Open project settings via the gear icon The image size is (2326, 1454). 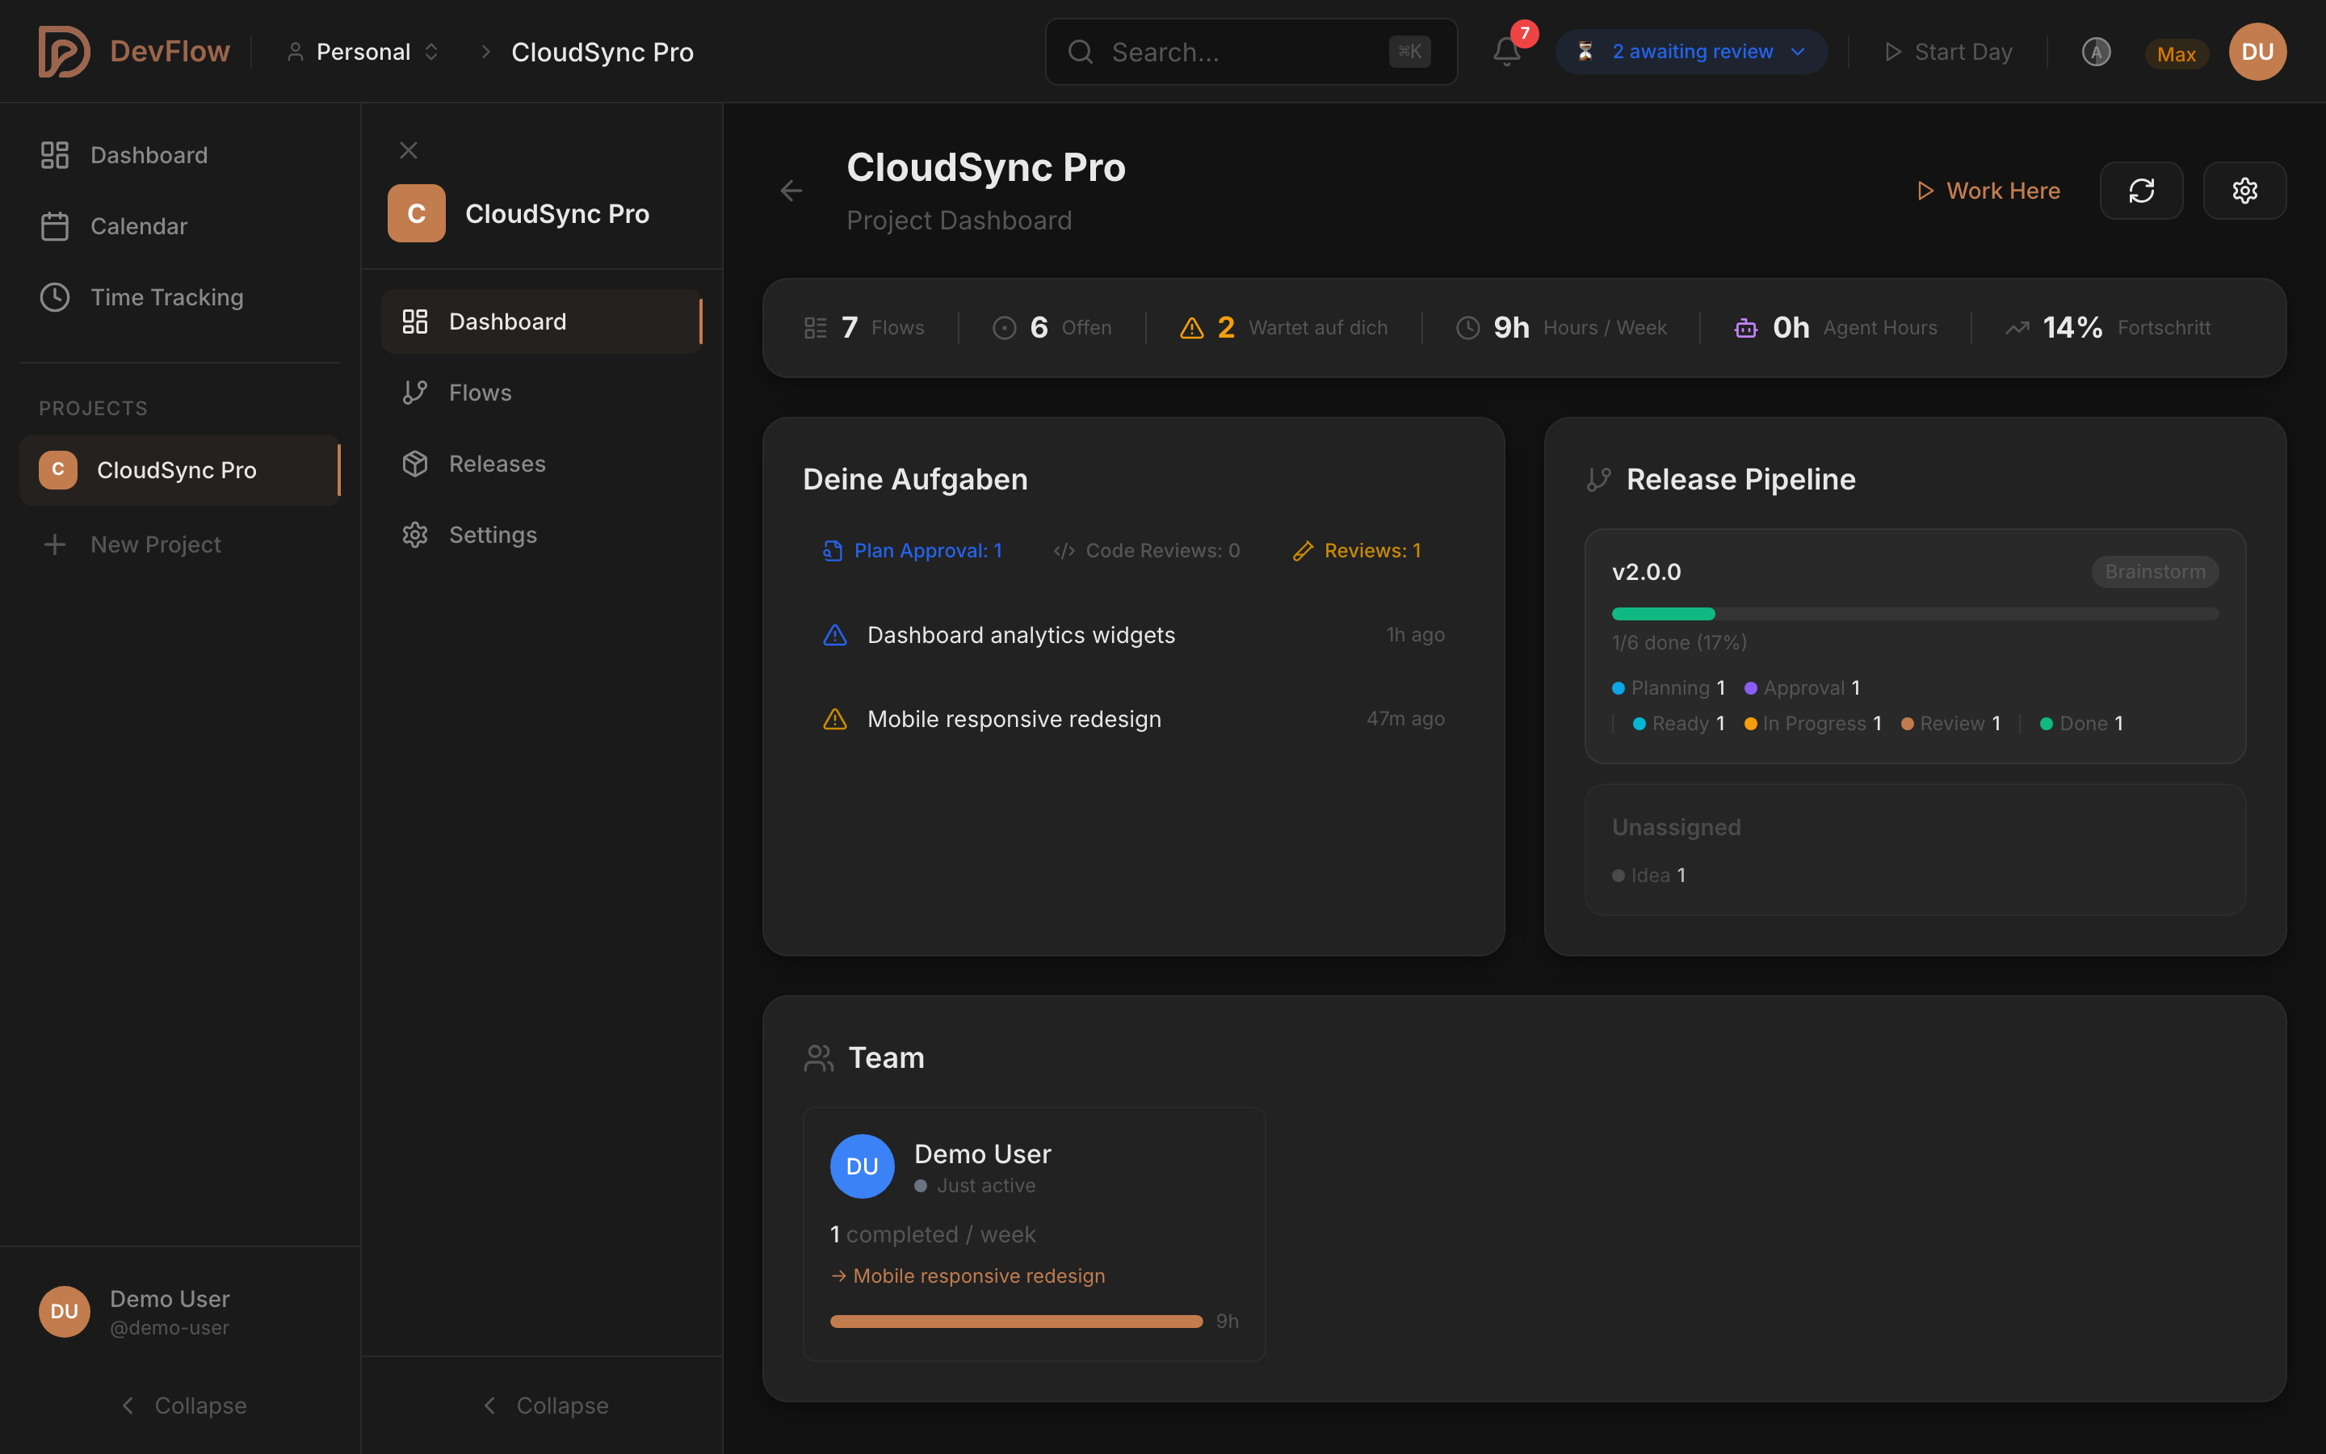click(2245, 191)
